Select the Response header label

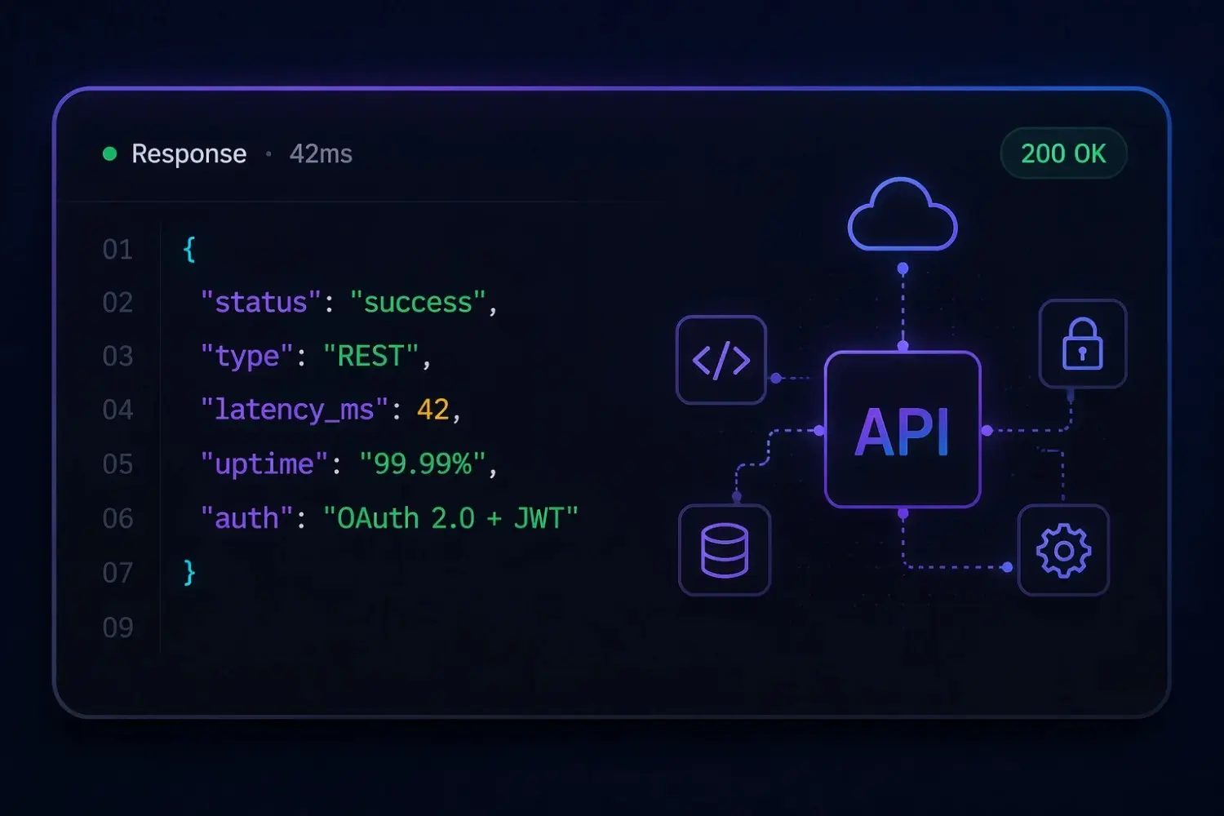[188, 154]
